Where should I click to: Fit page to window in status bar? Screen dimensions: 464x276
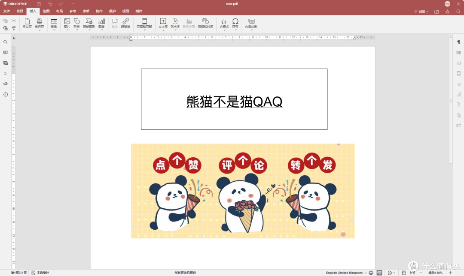[404, 273]
